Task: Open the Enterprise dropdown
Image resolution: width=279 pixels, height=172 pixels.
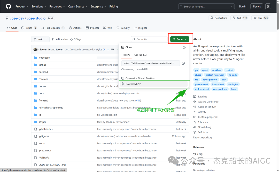Action: click(x=98, y=6)
